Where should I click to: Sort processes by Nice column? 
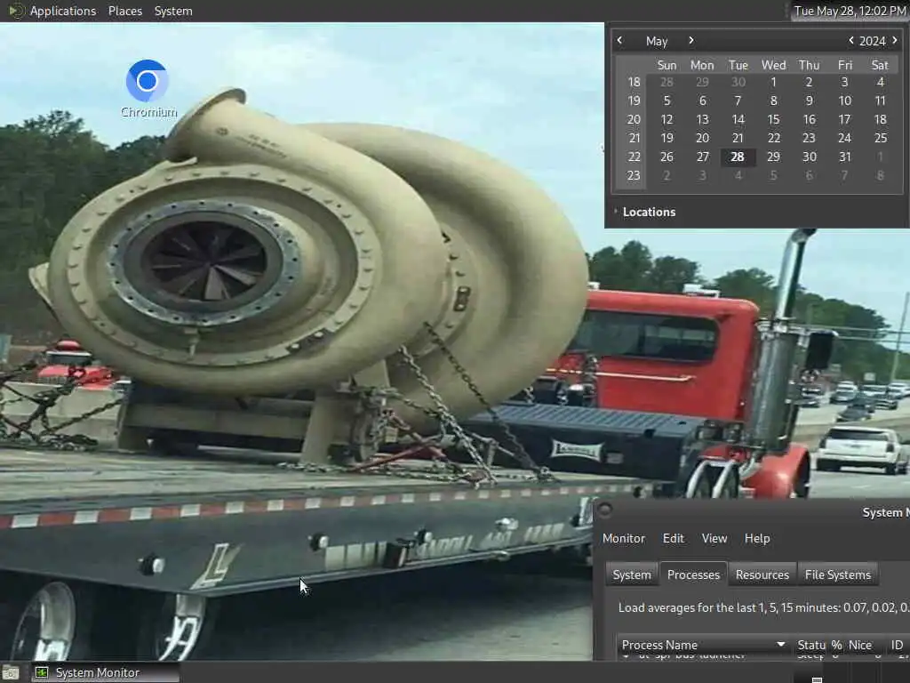pyautogui.click(x=860, y=645)
